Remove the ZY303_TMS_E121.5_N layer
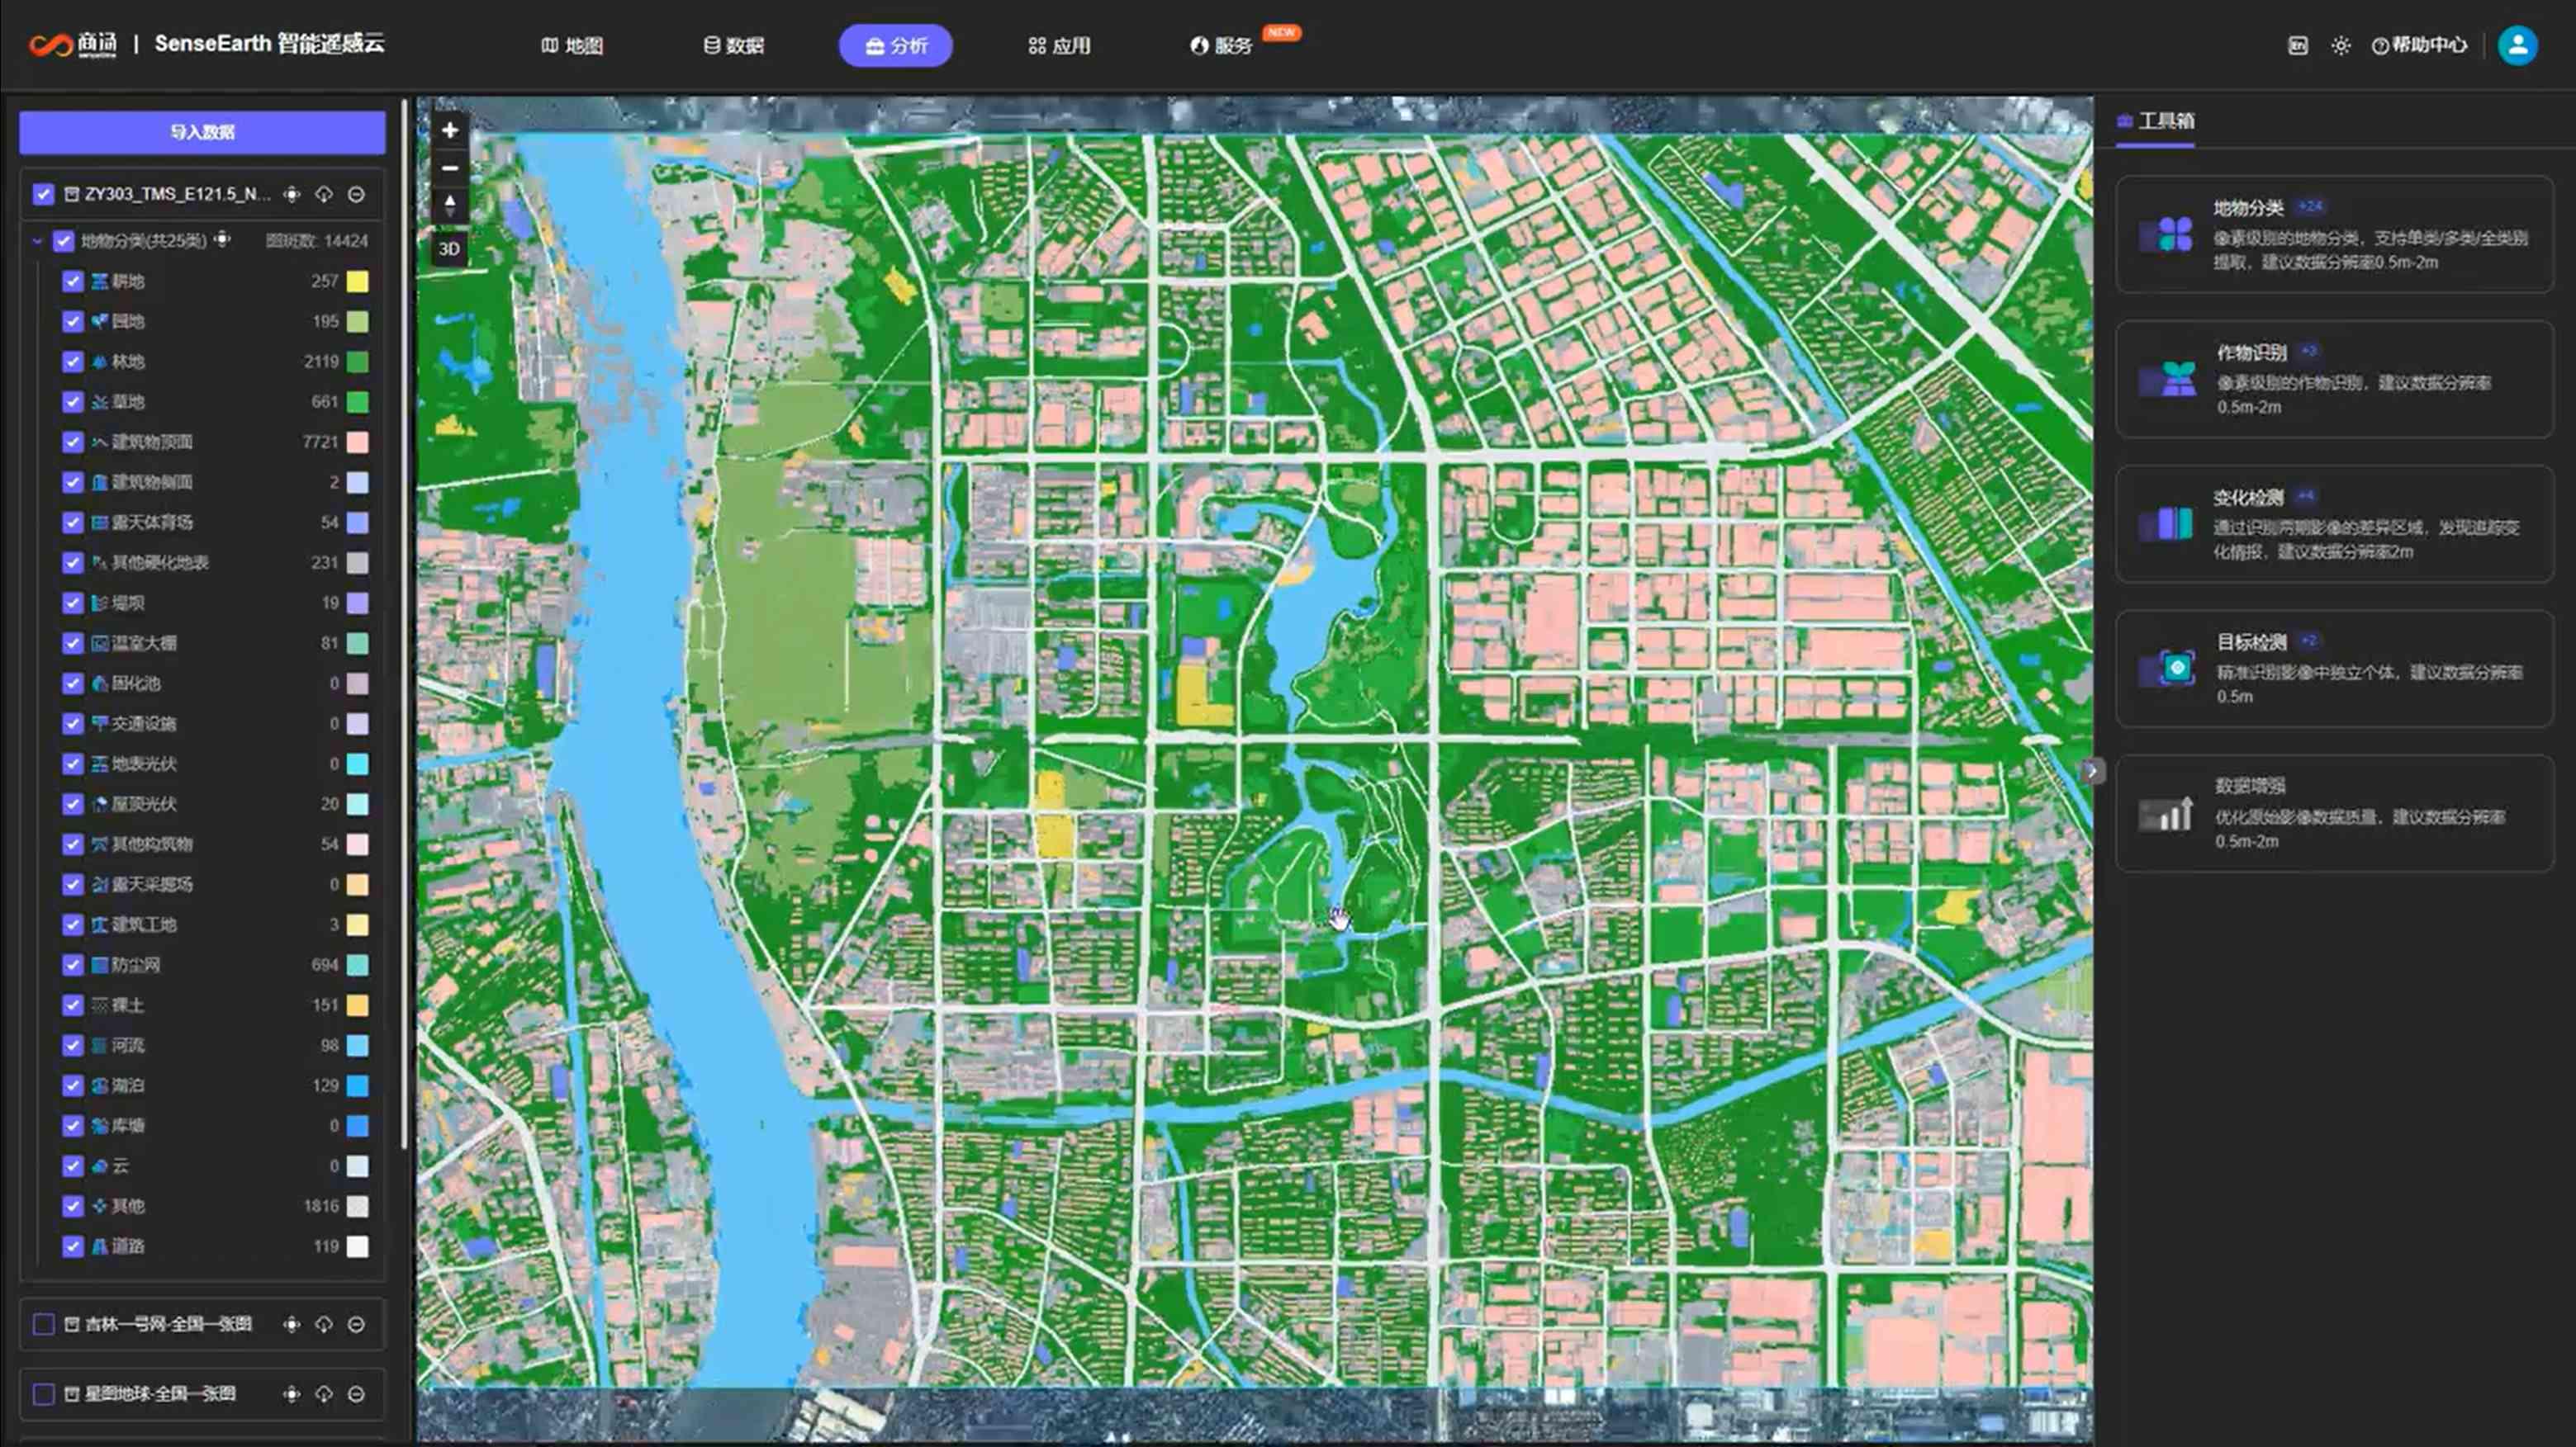Viewport: 2576px width, 1447px height. 356,194
